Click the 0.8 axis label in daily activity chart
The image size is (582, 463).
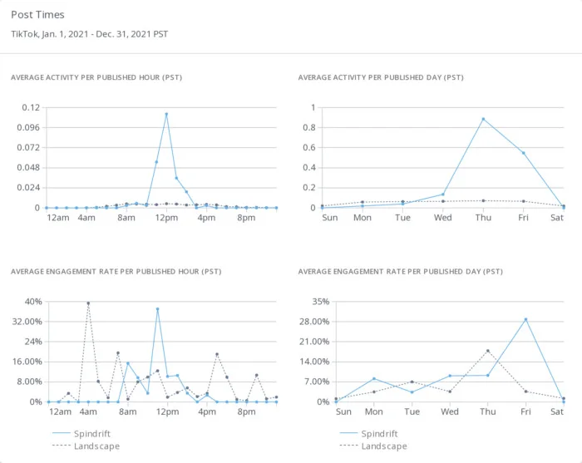[x=309, y=128]
